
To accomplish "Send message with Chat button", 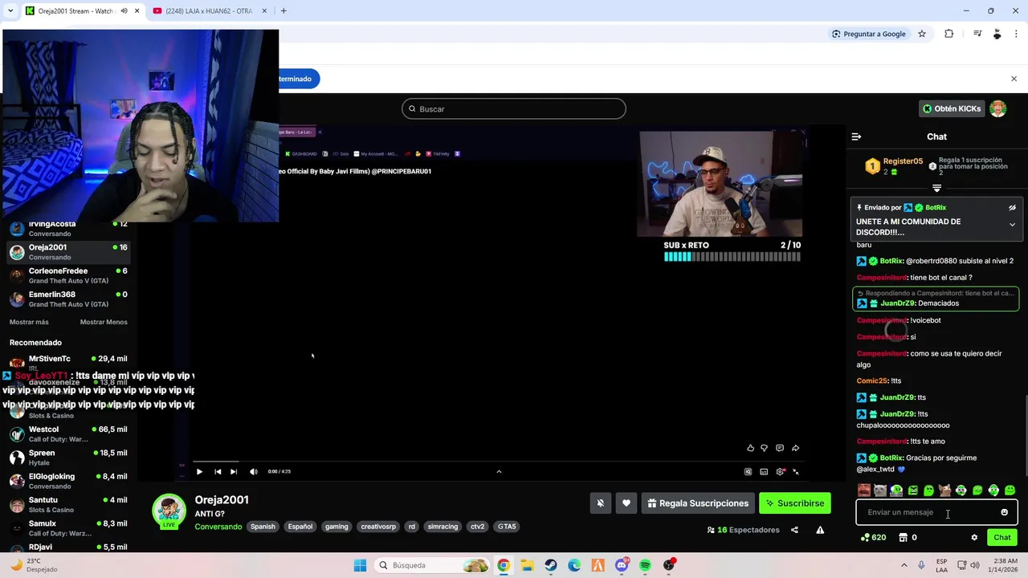I will [1002, 538].
